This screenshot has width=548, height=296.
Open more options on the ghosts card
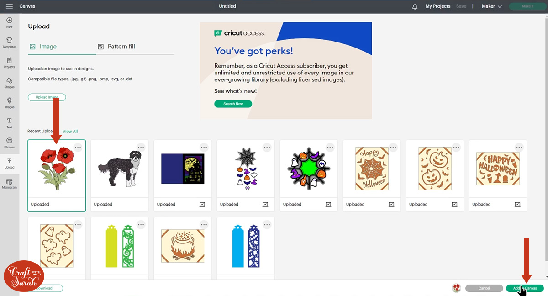[78, 224]
